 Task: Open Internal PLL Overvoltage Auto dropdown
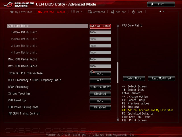pos(100,74)
